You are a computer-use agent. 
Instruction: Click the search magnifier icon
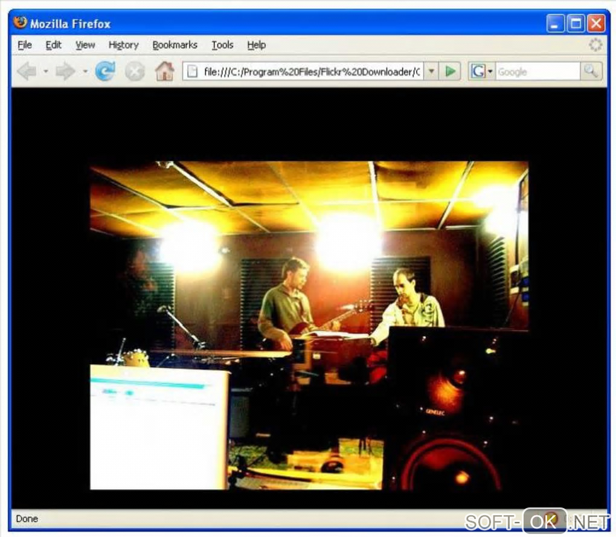[x=591, y=71]
